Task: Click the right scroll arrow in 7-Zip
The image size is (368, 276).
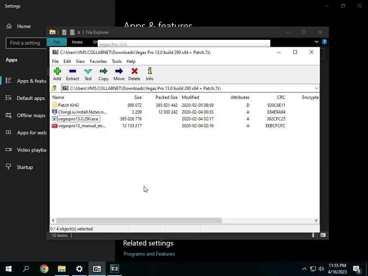Action: 316,220
